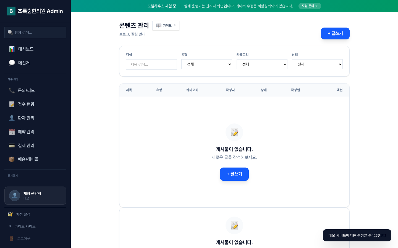Open the 상태 filter dropdown

[317, 64]
